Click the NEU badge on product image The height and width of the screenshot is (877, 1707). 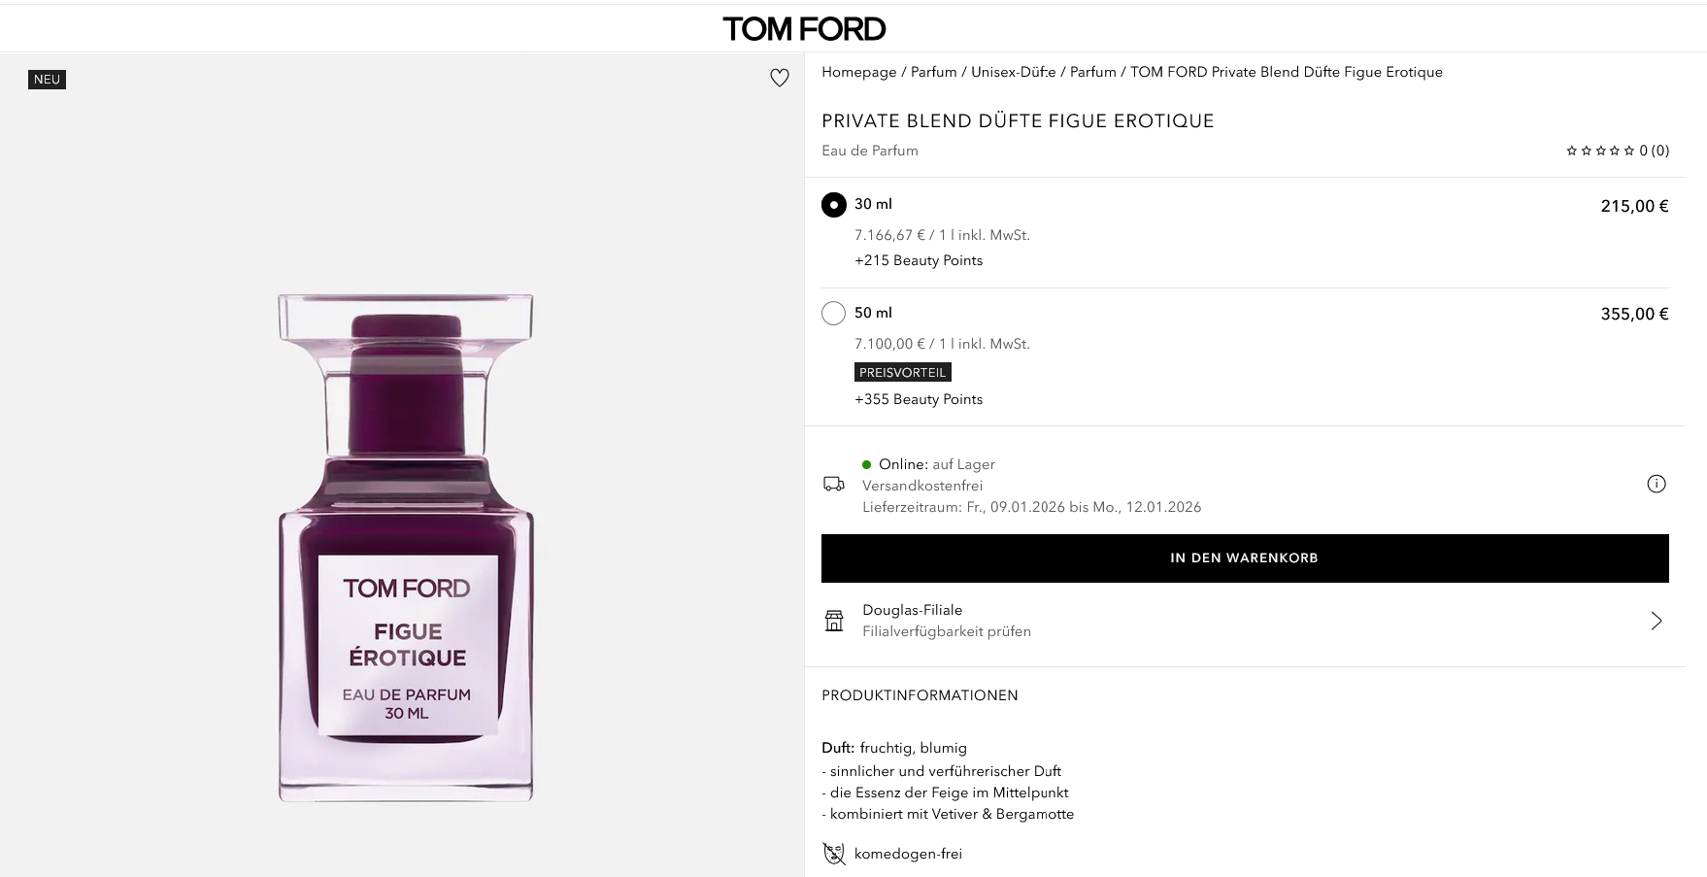coord(47,80)
